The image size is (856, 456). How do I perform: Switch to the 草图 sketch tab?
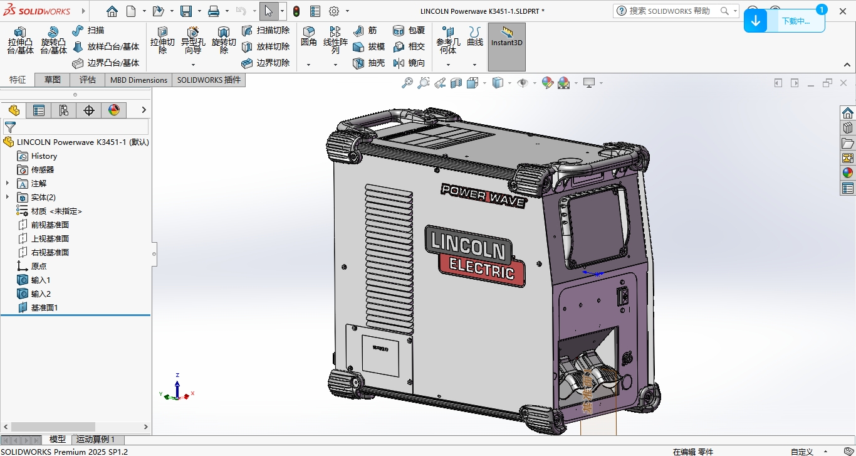(53, 80)
